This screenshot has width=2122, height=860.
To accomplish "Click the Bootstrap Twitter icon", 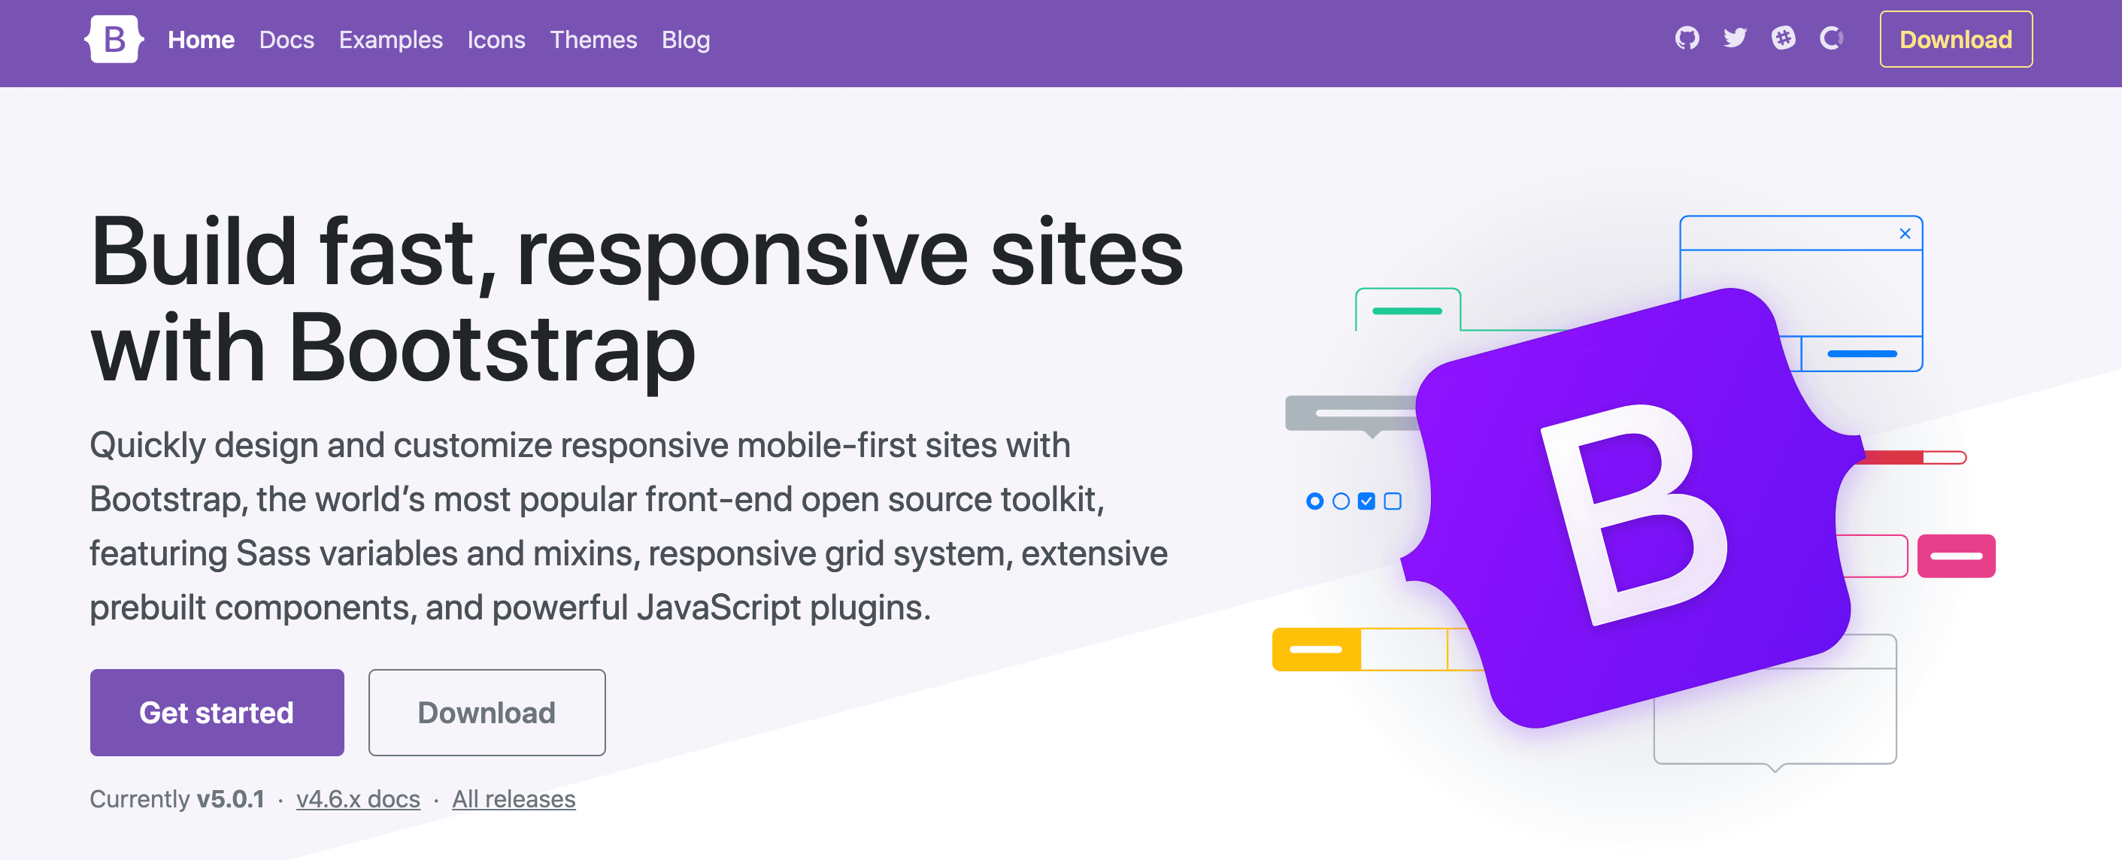I will pos(1733,38).
